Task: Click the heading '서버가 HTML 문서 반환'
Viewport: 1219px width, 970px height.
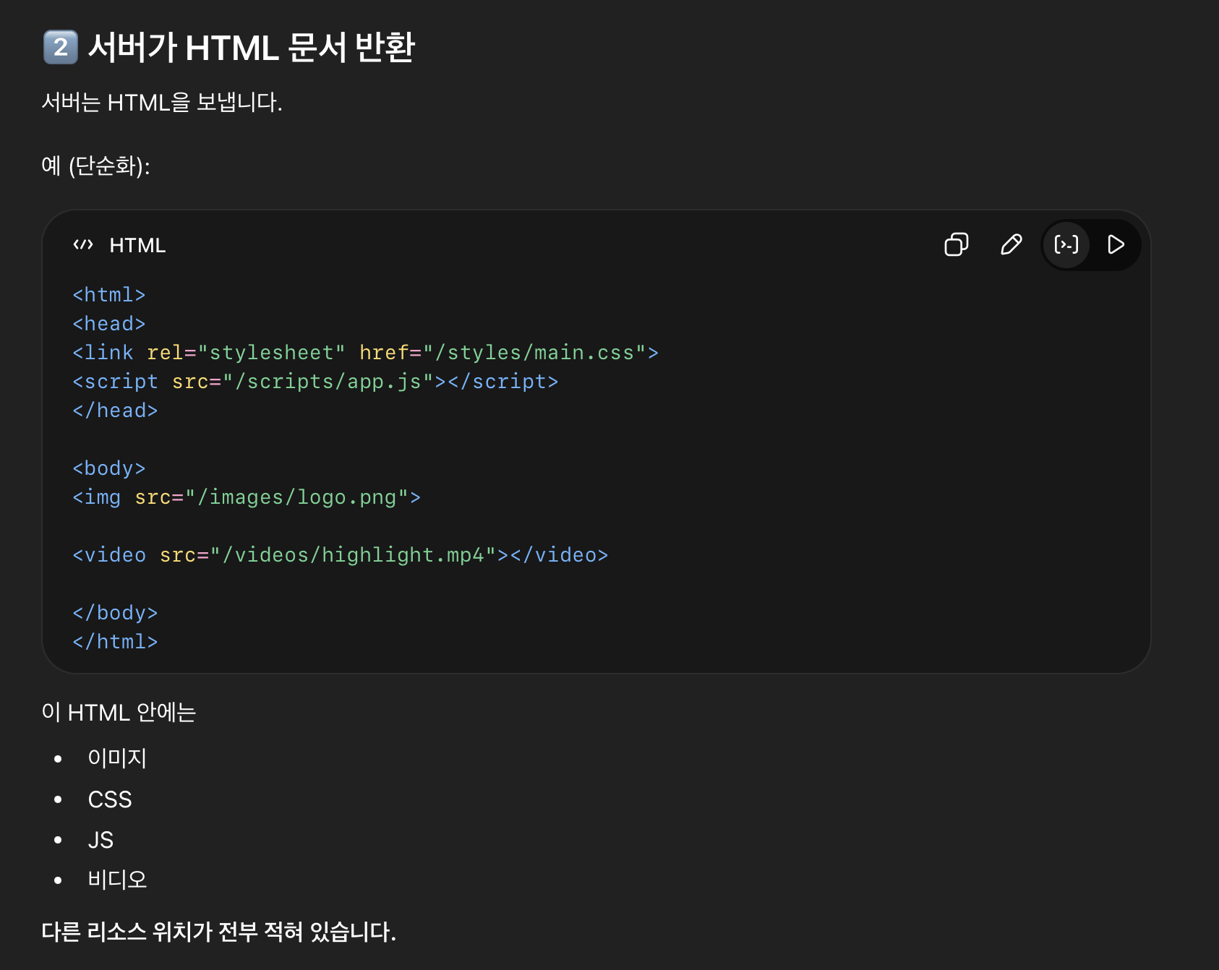Action: [251, 48]
